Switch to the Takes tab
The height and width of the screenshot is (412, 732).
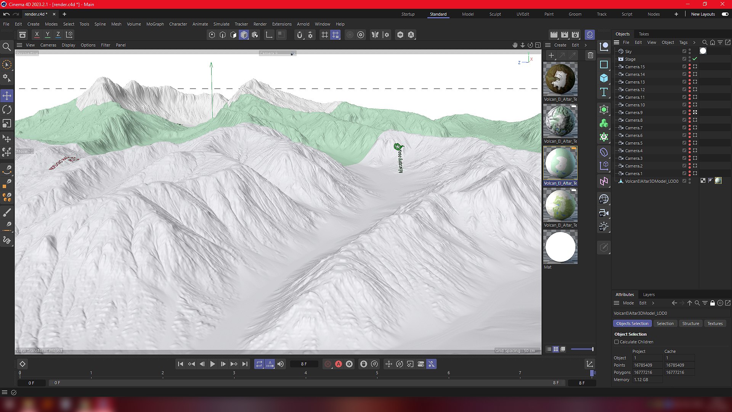(x=644, y=34)
